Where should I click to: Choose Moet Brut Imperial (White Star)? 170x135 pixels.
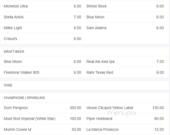(x=42, y=119)
